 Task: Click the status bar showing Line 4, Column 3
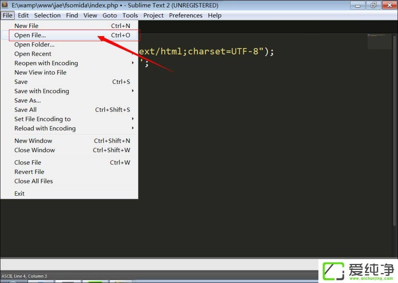24,276
